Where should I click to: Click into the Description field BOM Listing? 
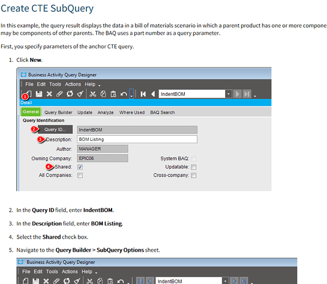[x=137, y=139]
